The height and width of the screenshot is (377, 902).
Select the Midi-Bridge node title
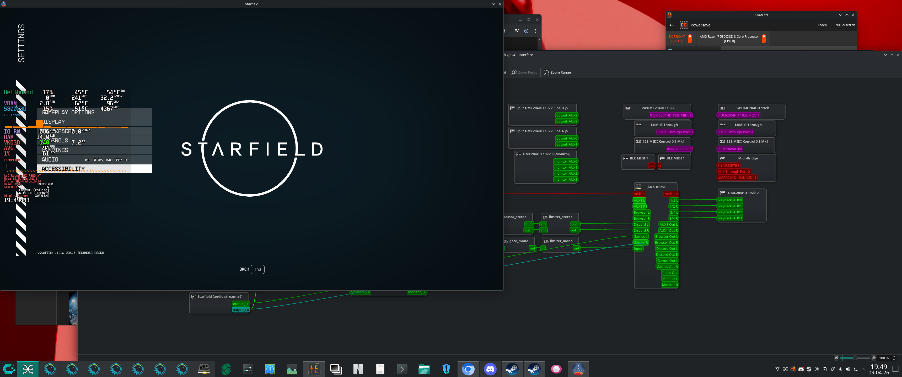[x=748, y=158]
